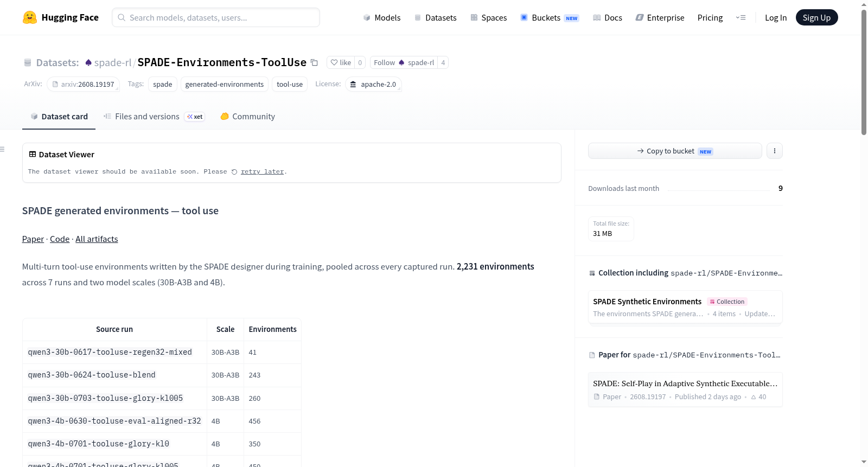This screenshot has height=467, width=868.
Task: Switch to the Dataset card tab
Action: point(59,117)
